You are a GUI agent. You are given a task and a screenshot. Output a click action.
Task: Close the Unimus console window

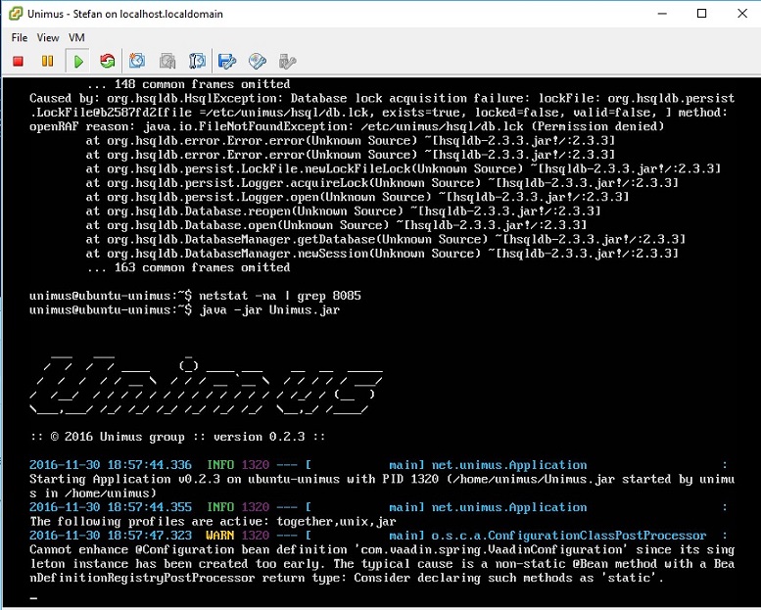tap(742, 14)
